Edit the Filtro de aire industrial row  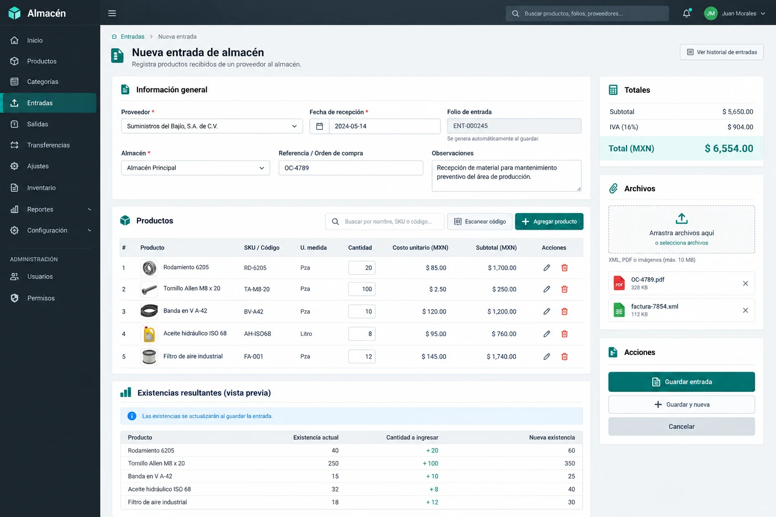tap(547, 356)
